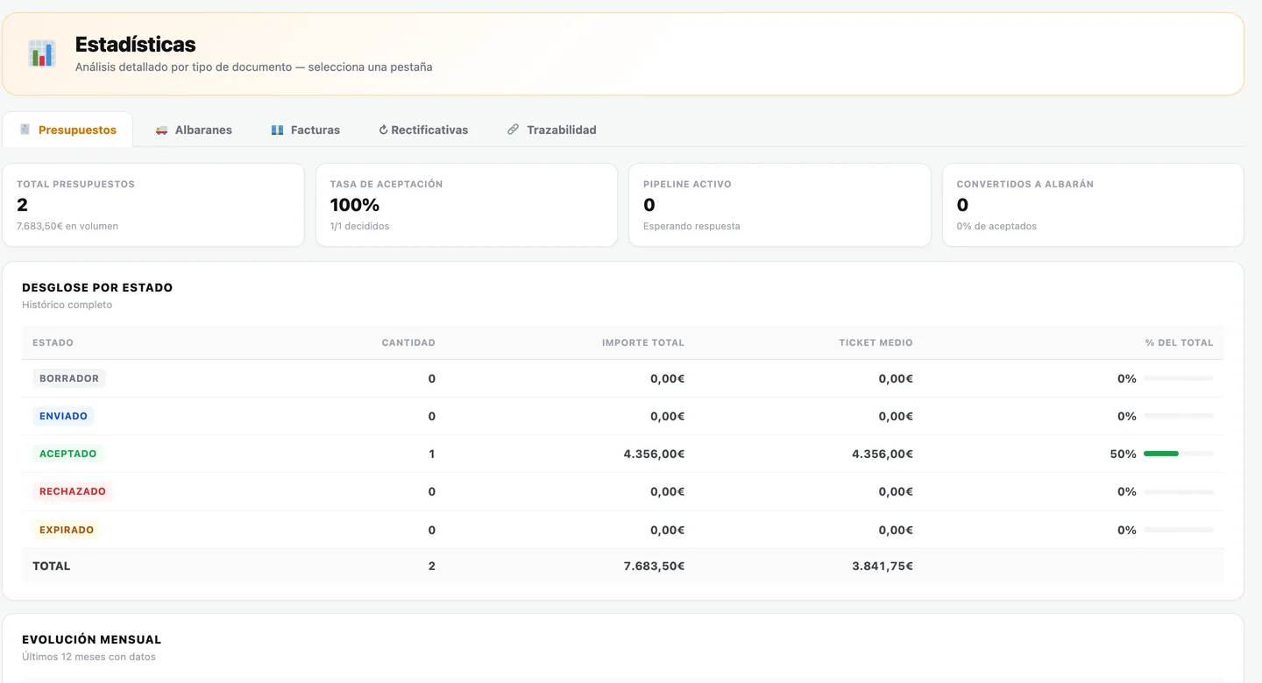Click the Borrador row 0% value
Viewport: 1262px width, 683px height.
tap(1127, 378)
